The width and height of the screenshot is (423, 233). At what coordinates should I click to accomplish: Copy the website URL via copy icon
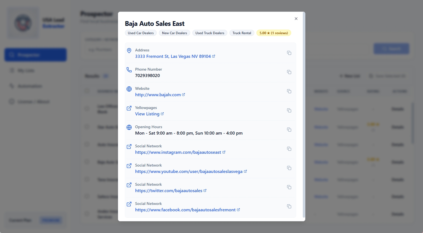point(289,91)
